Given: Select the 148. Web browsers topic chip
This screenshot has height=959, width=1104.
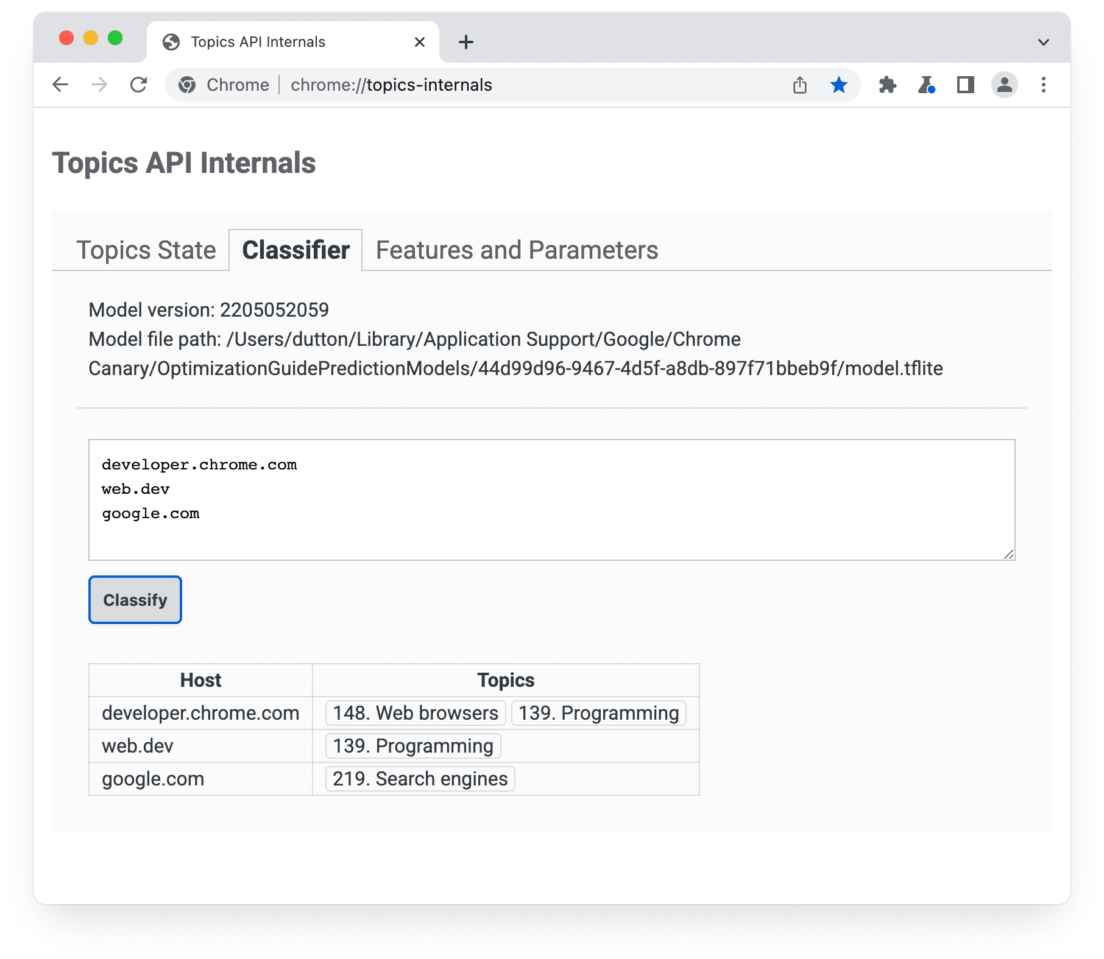Looking at the screenshot, I should [414, 713].
